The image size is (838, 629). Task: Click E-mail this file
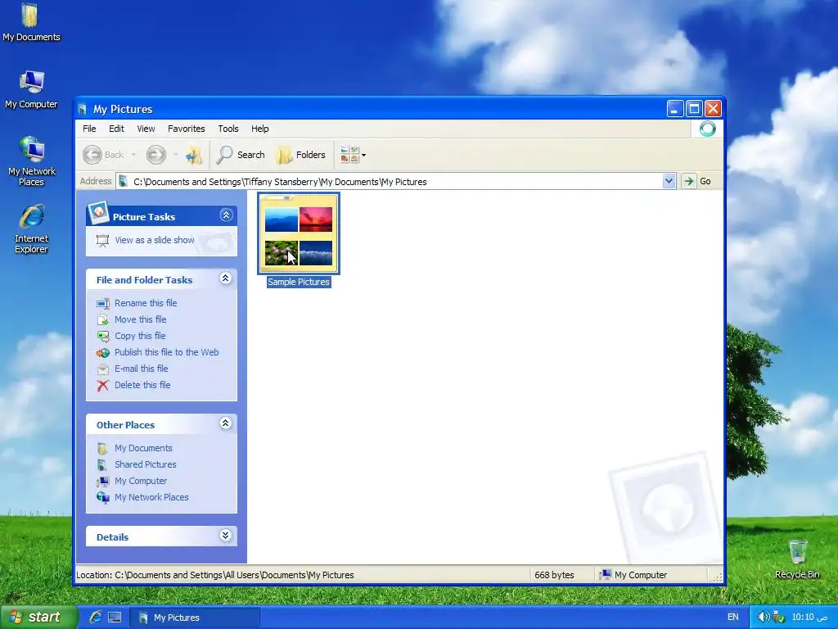(x=141, y=369)
